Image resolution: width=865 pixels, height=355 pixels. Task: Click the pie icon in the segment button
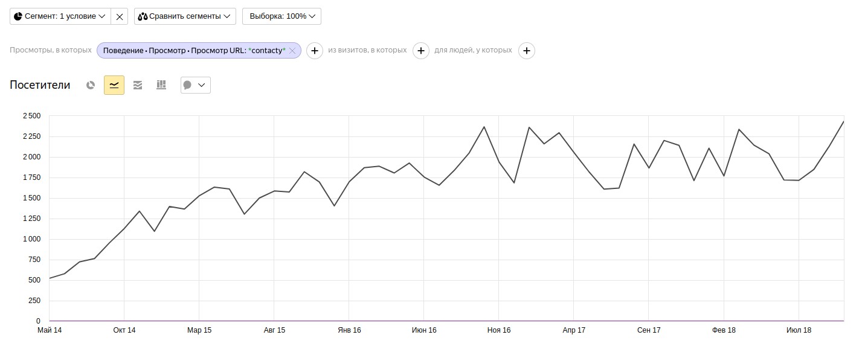coord(18,16)
